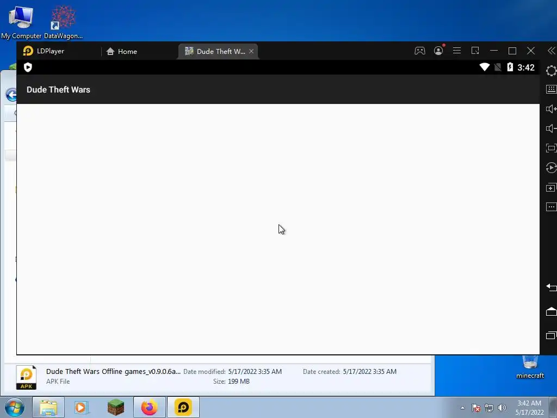Click the Show desktop button

pyautogui.click(x=553, y=407)
